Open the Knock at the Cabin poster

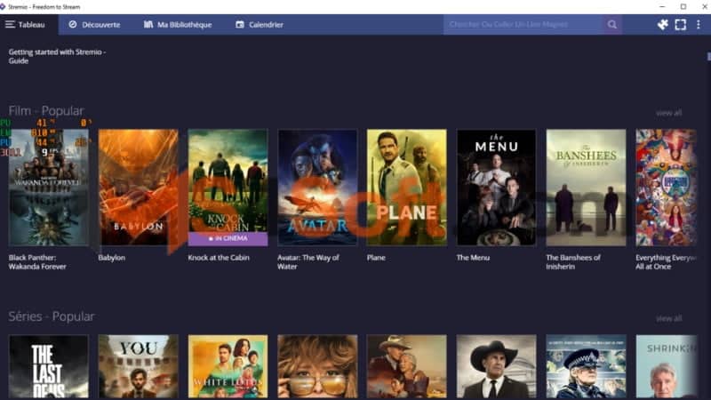(228, 188)
